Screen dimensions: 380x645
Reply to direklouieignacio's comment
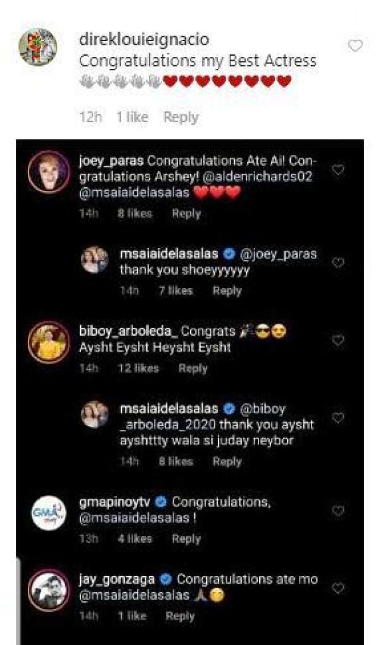180,117
